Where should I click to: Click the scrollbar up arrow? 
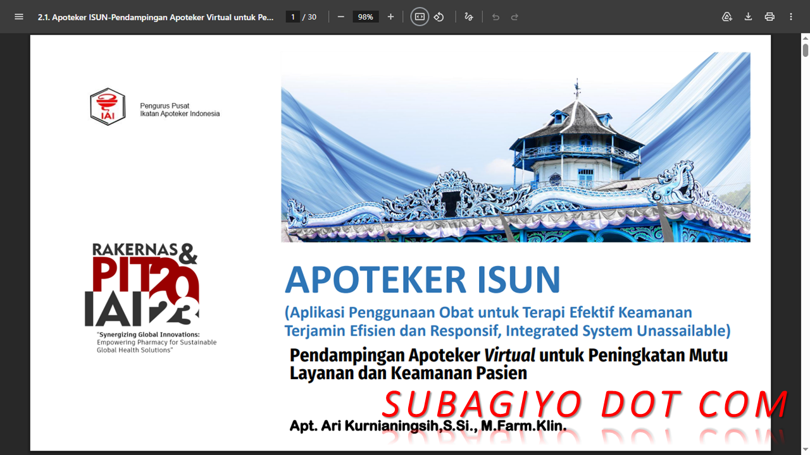pos(806,39)
